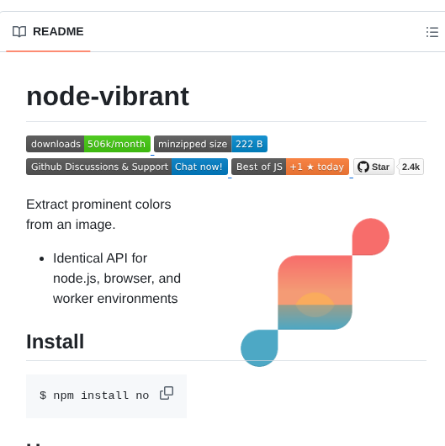
Task: Open the minzipped size 222 B badge
Action: coord(210,144)
